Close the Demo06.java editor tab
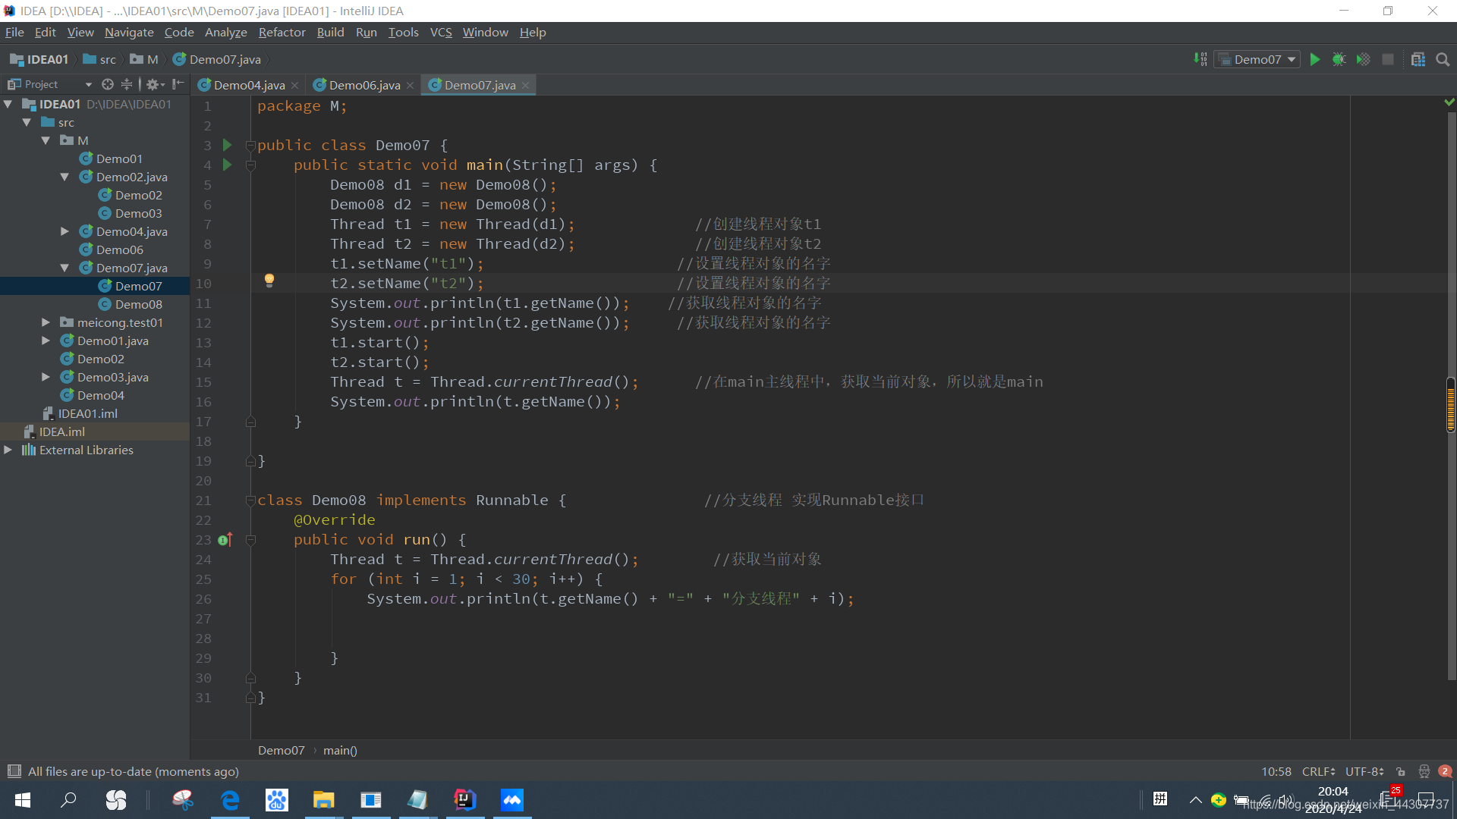The width and height of the screenshot is (1457, 819). (410, 85)
